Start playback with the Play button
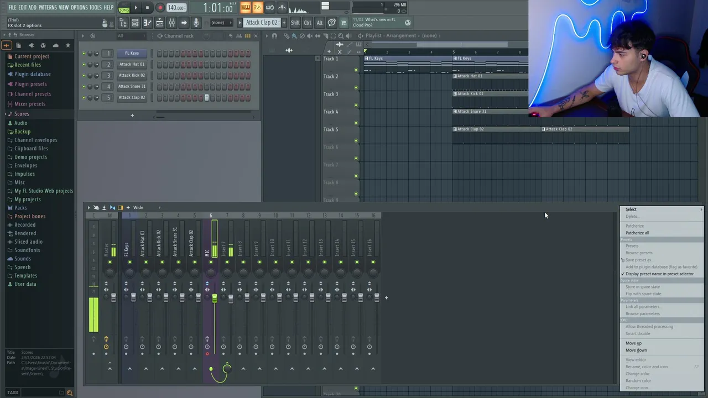Image resolution: width=708 pixels, height=398 pixels. (136, 8)
